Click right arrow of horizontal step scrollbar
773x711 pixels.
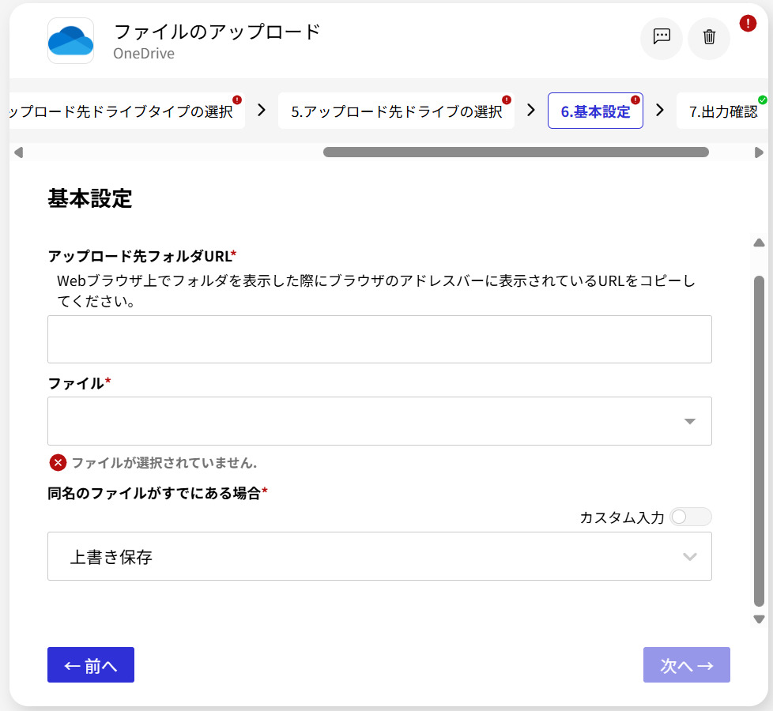[x=759, y=152]
